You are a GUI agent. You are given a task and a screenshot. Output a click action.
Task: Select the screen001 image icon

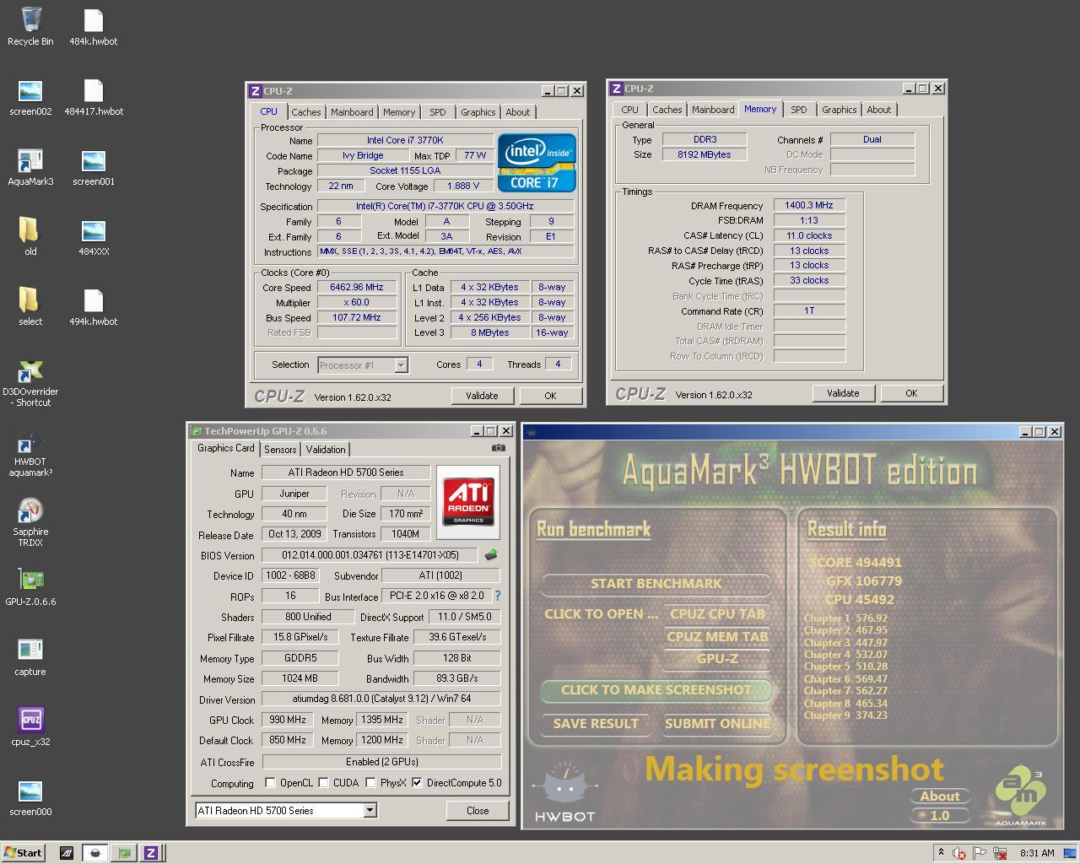(94, 167)
